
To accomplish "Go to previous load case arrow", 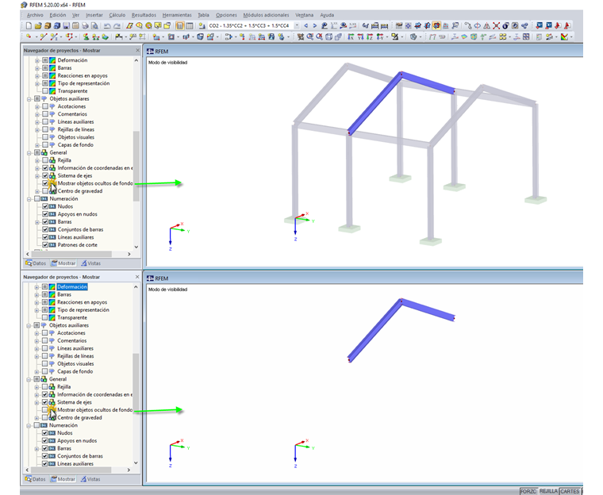I will tap(306, 25).
